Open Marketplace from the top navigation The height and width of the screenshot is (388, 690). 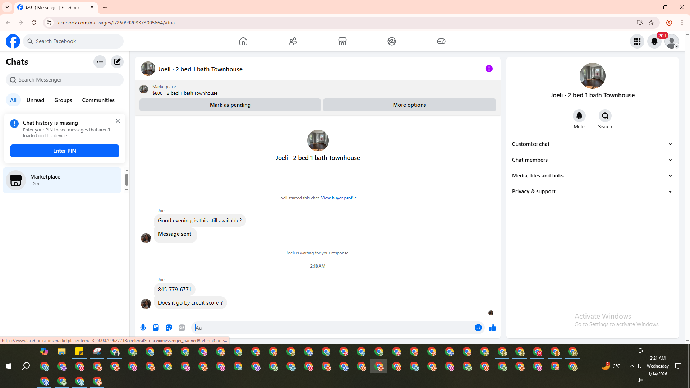point(342,41)
